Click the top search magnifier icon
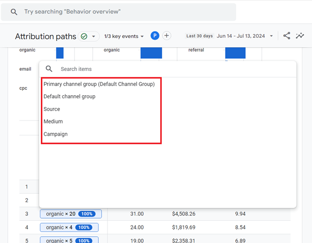This screenshot has height=243, width=312. pyautogui.click(x=14, y=12)
